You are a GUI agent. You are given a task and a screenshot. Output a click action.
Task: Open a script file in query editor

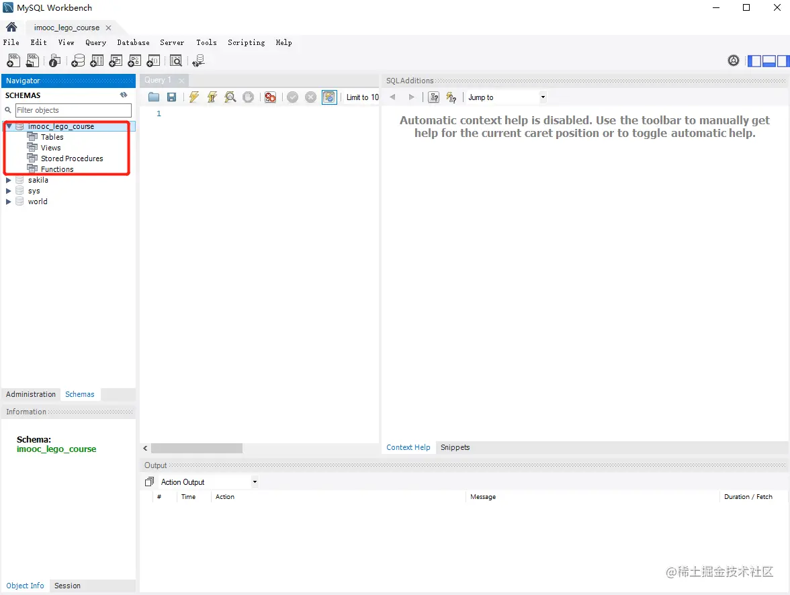[x=154, y=97]
